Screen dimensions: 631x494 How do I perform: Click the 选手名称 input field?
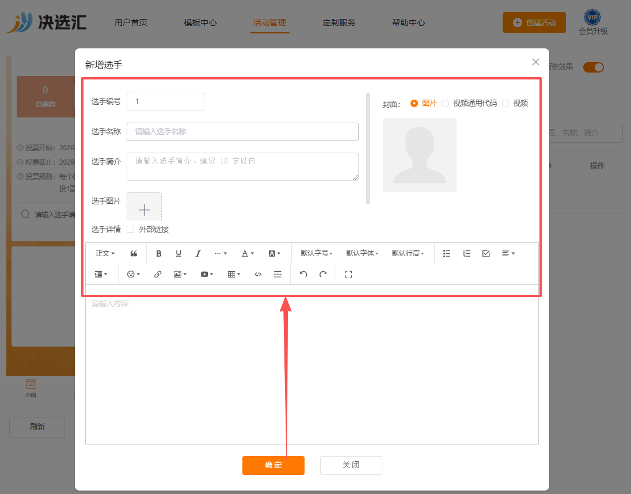(x=242, y=131)
